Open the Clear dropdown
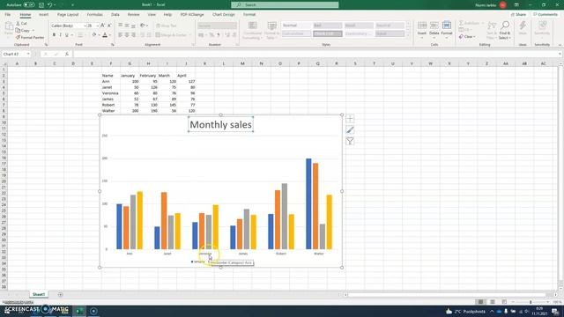The image size is (564, 317). 467,37
